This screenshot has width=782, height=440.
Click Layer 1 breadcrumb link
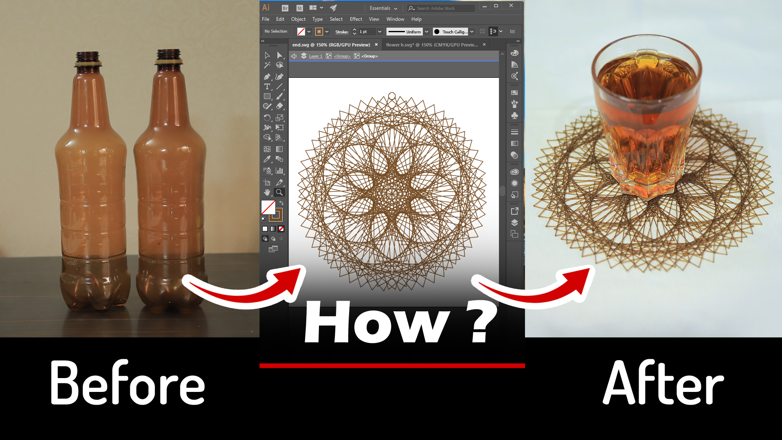[315, 56]
